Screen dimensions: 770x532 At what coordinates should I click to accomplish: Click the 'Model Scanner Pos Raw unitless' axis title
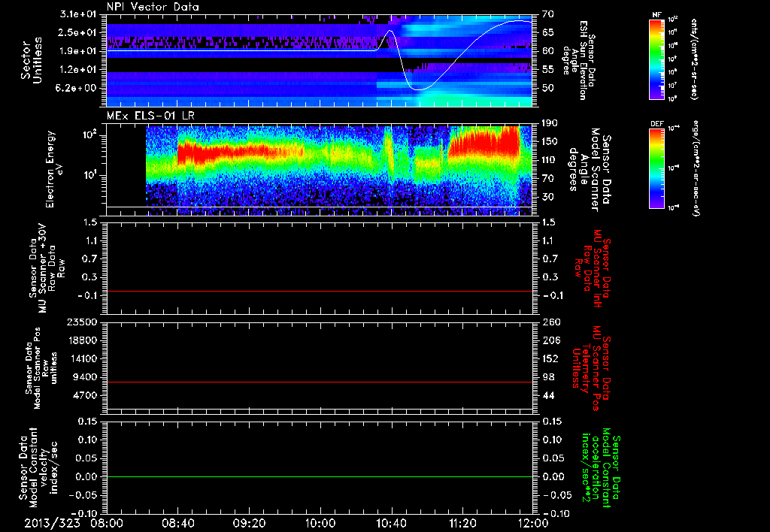(41, 367)
